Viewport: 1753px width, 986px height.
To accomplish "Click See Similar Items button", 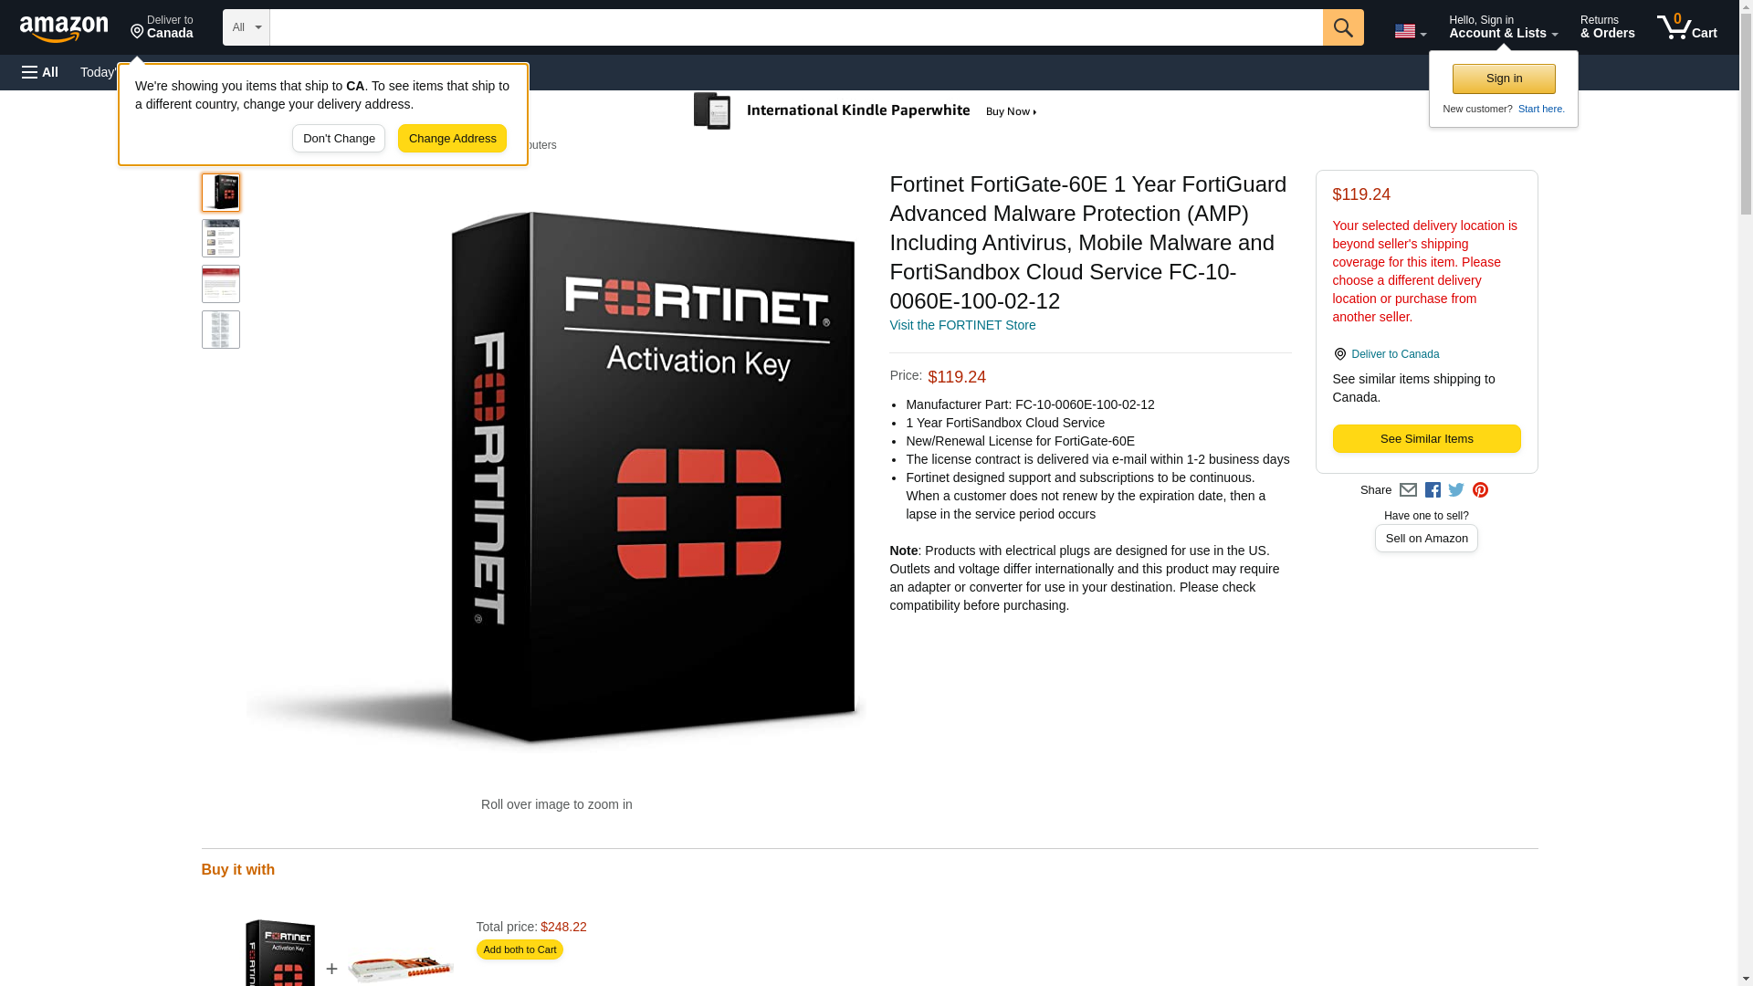I will (1426, 439).
